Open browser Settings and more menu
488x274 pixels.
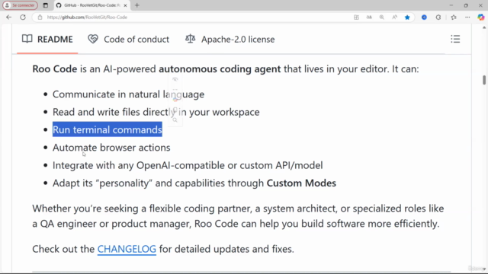[x=467, y=18]
